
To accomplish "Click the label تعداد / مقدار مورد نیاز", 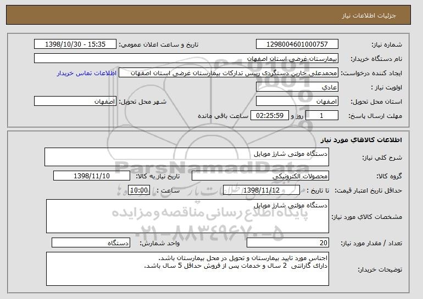I will click(371, 243).
